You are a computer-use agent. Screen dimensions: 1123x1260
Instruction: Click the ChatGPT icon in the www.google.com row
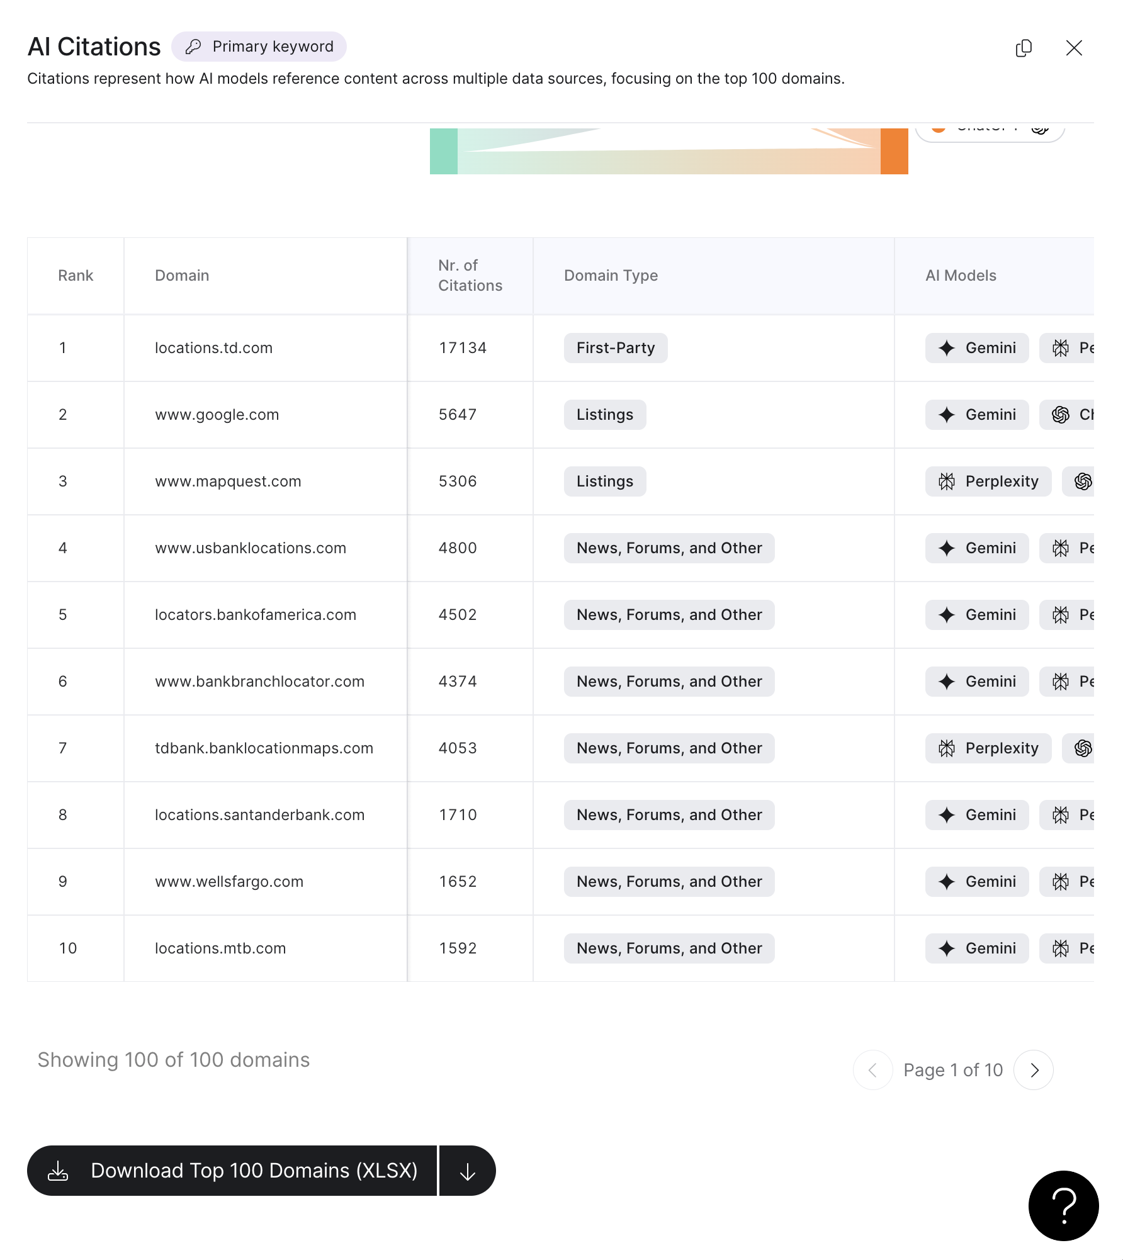click(1061, 415)
